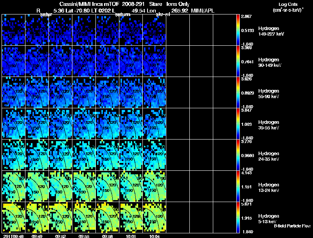Click the '09:58' time label
Viewport: 313px width, 238px height.
pyautogui.click(x=107, y=236)
